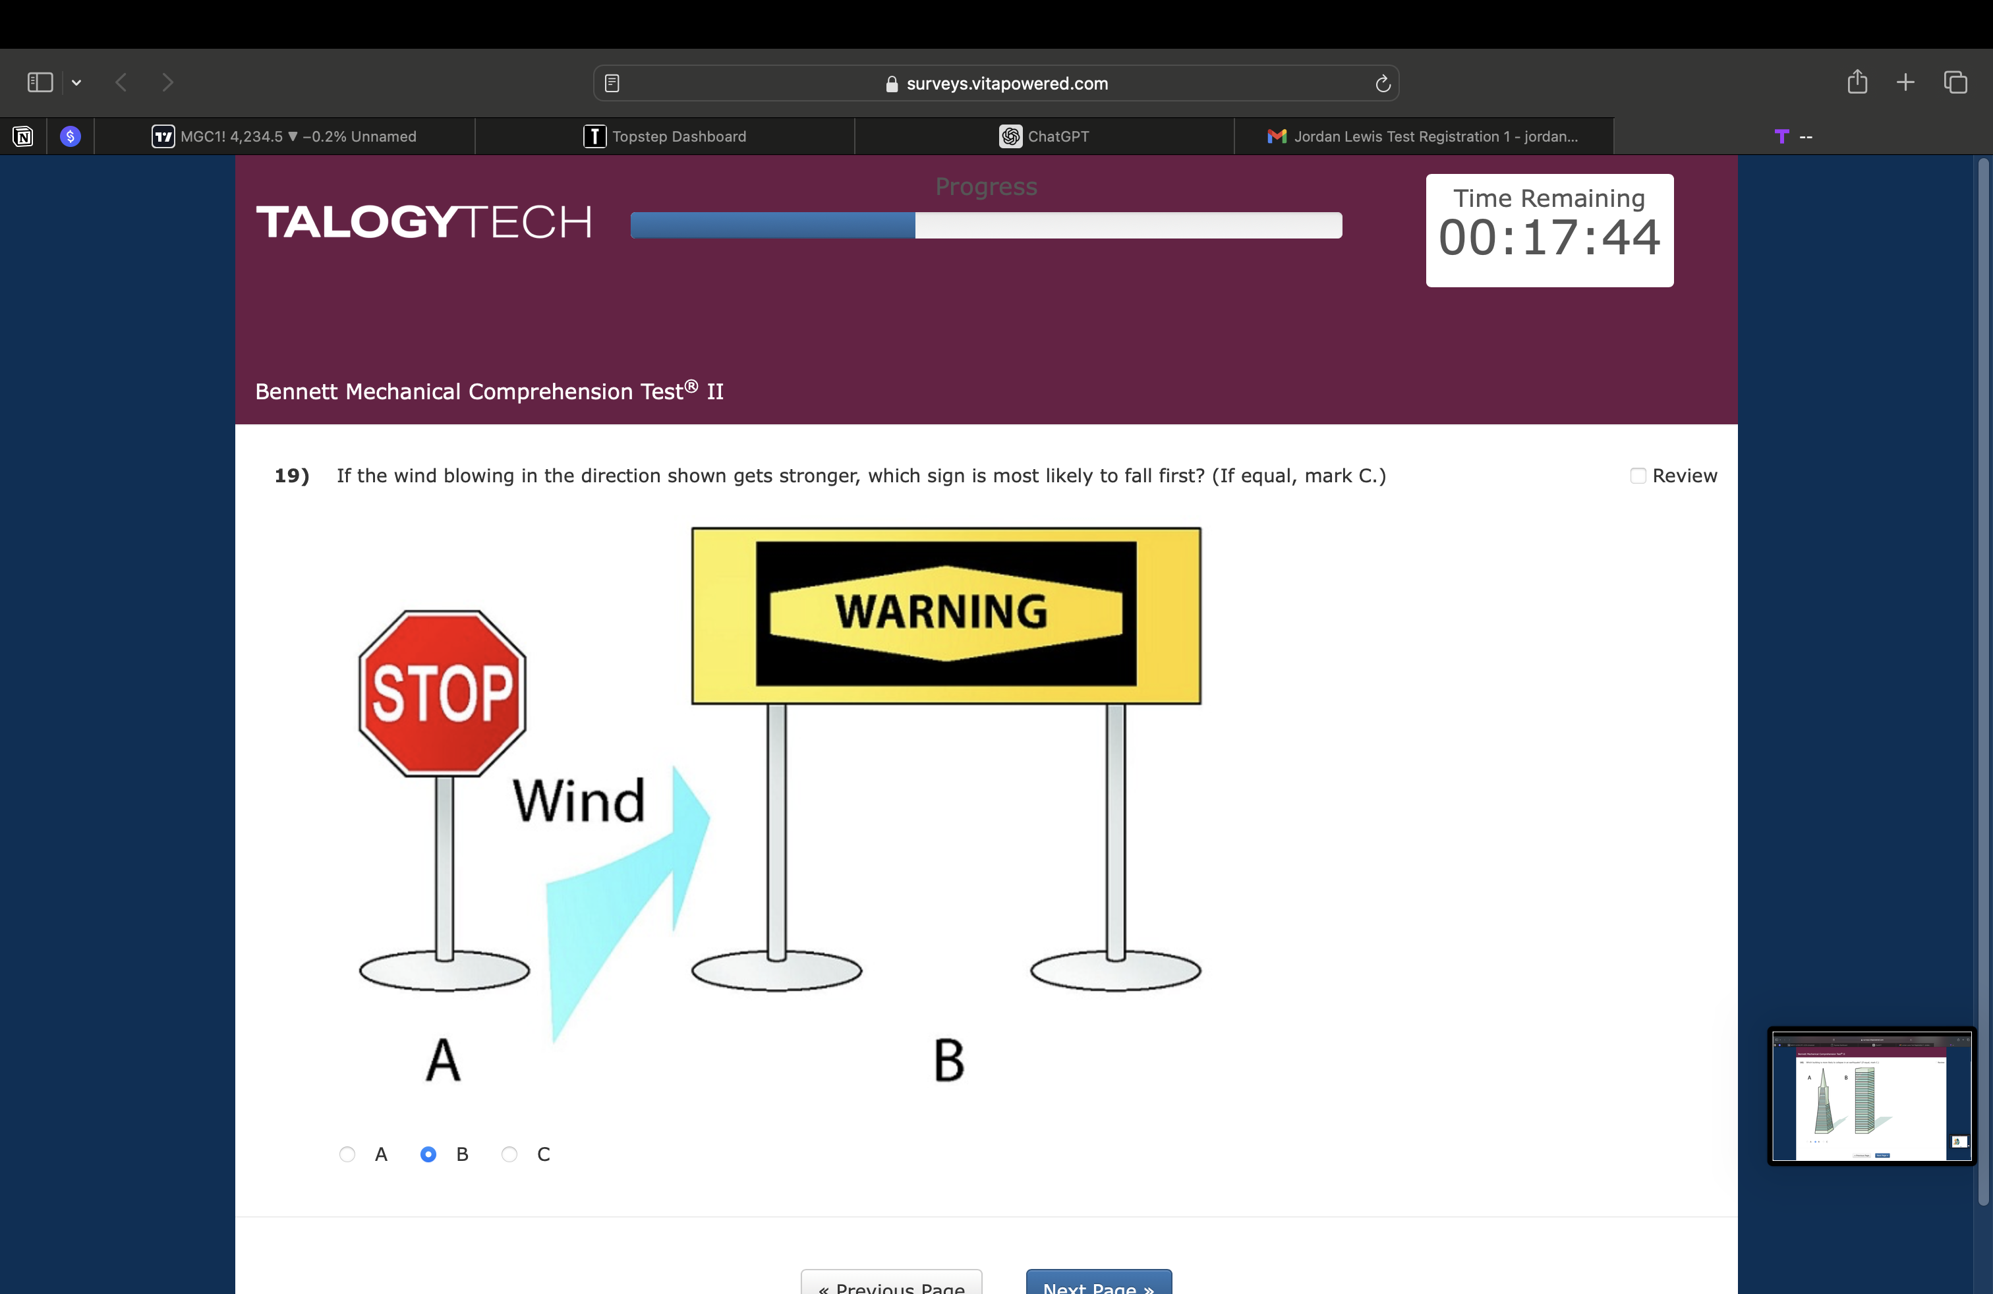Toggle the Safari sidebar icon

pyautogui.click(x=40, y=82)
